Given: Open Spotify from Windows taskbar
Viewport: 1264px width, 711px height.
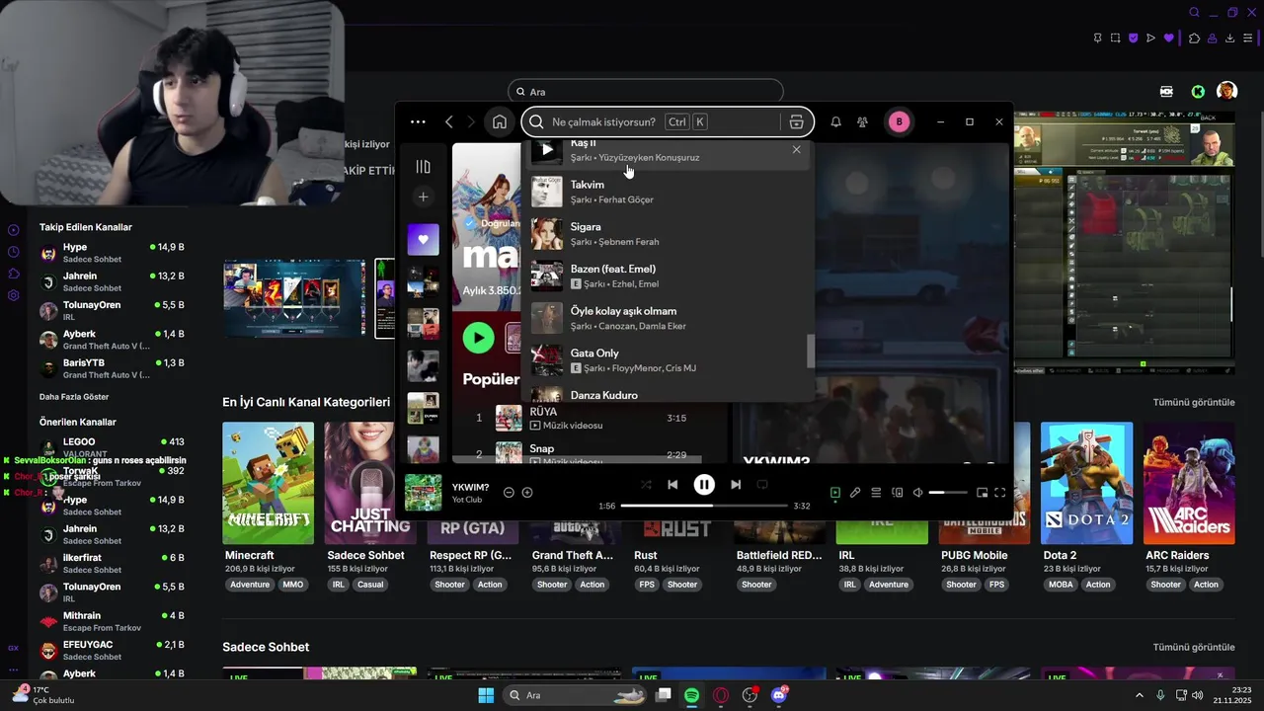Looking at the screenshot, I should point(692,695).
